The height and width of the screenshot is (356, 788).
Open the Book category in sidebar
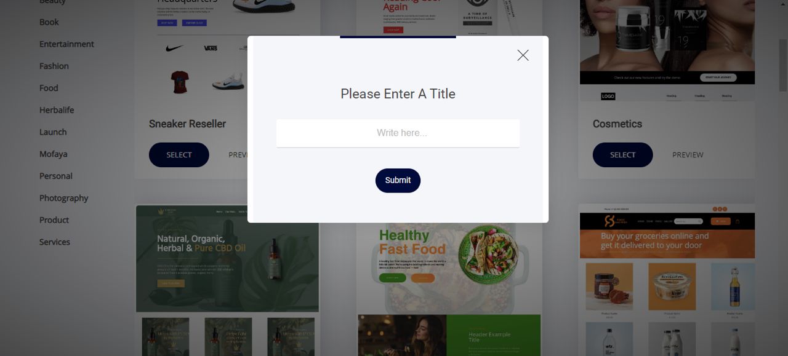pyautogui.click(x=49, y=22)
